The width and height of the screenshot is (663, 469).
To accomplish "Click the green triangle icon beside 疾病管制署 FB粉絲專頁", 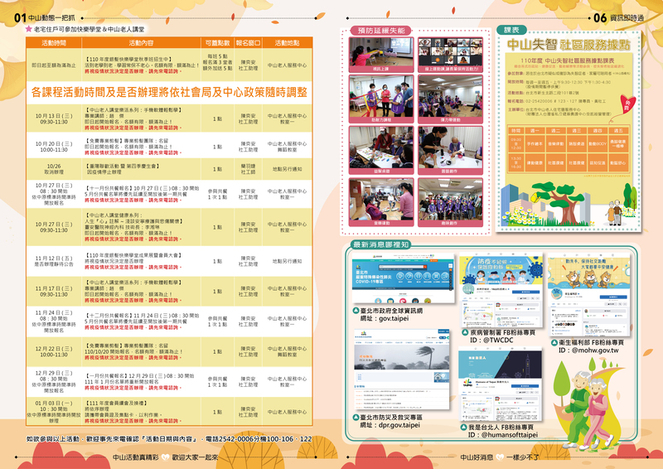I will tap(464, 331).
